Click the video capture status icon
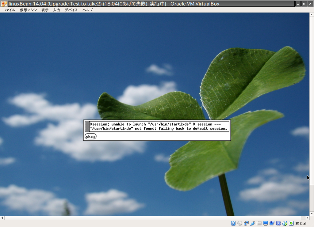Screen dimensions: 314x227 [272, 223]
